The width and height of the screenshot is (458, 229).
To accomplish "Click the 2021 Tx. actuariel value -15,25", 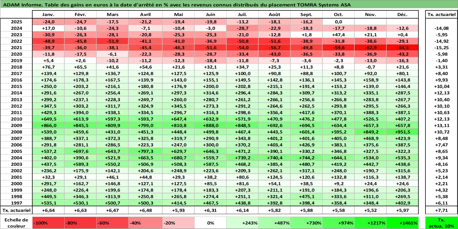I will [441, 47].
